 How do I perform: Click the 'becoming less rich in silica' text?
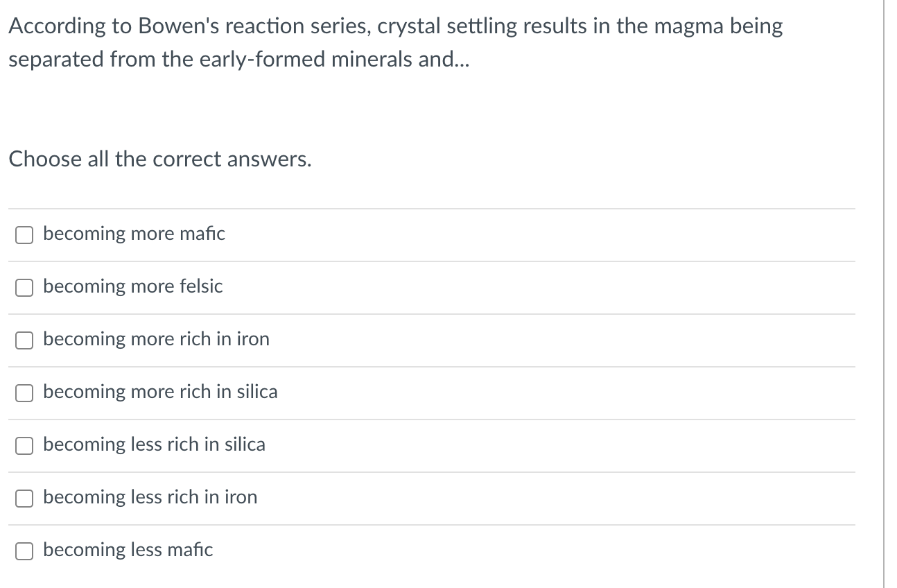pos(154,444)
